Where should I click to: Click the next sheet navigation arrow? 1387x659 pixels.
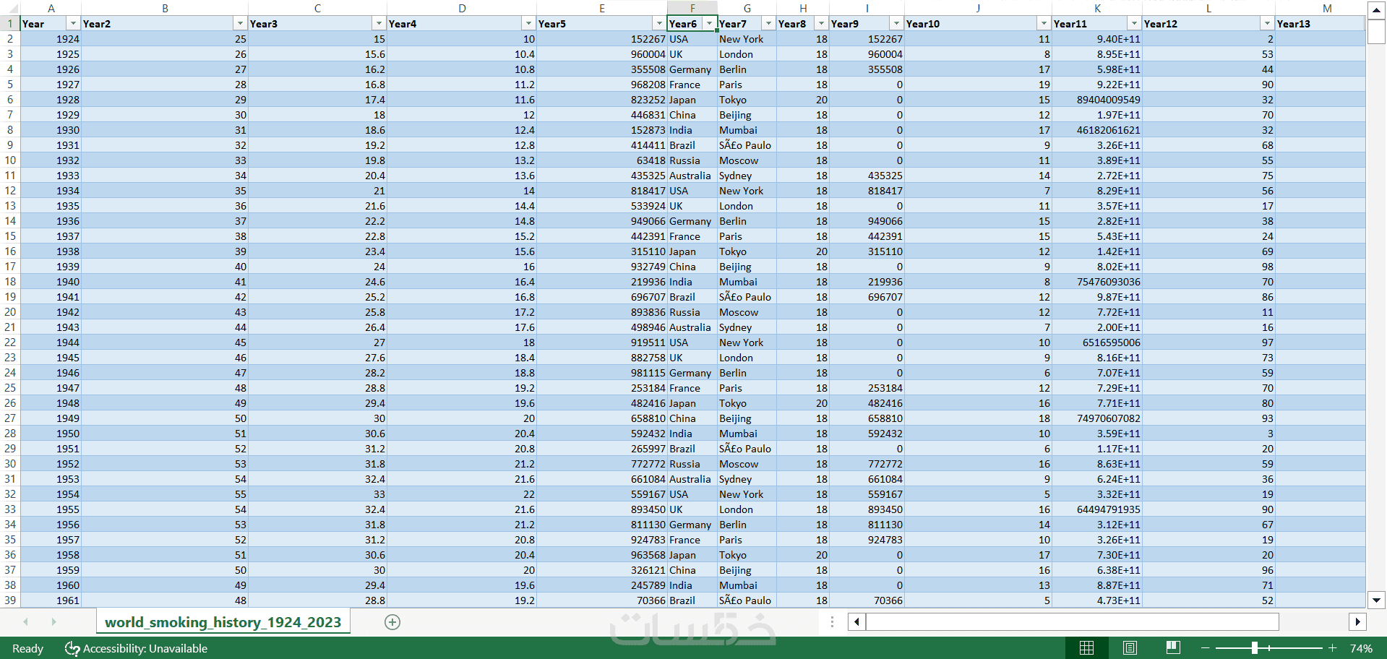pyautogui.click(x=53, y=621)
